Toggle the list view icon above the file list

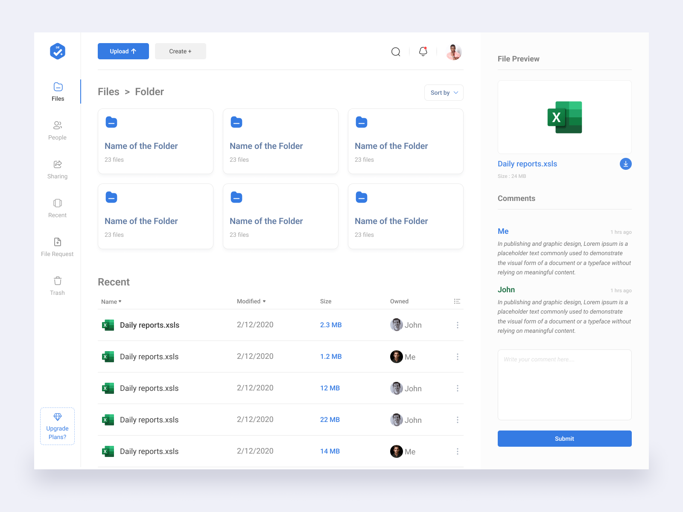457,301
